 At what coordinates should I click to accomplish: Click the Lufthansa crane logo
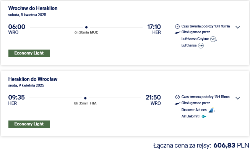pyautogui.click(x=201, y=46)
